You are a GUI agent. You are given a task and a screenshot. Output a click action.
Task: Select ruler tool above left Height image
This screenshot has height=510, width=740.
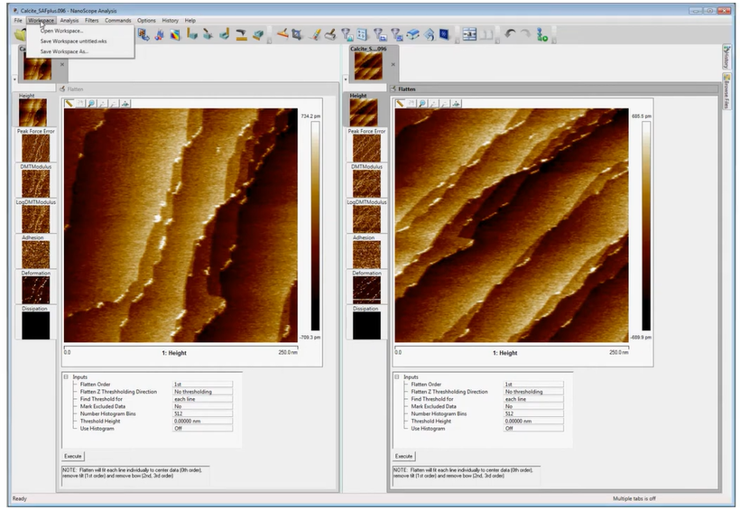click(69, 104)
